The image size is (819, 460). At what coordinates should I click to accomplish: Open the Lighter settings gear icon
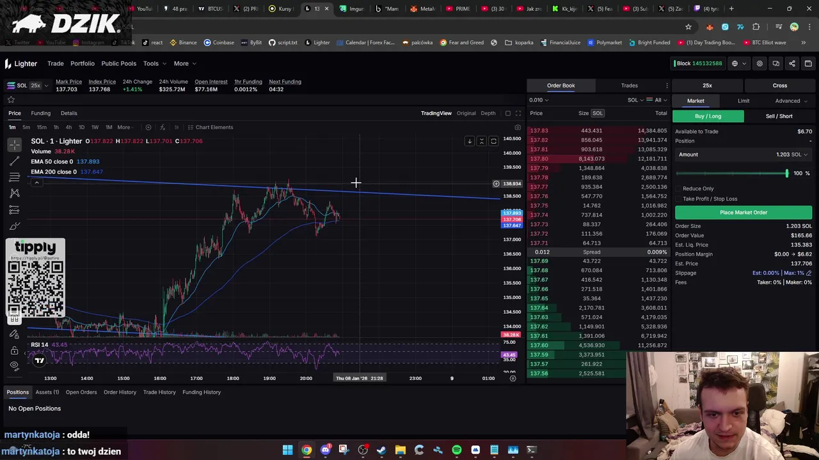pyautogui.click(x=759, y=63)
